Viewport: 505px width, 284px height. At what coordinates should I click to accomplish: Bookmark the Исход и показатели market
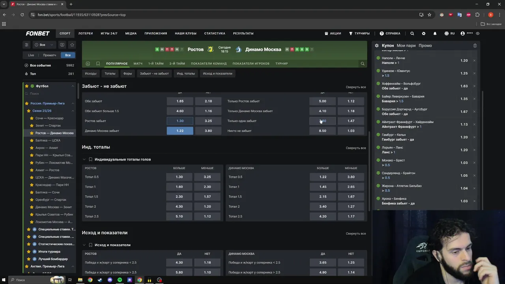click(90, 245)
